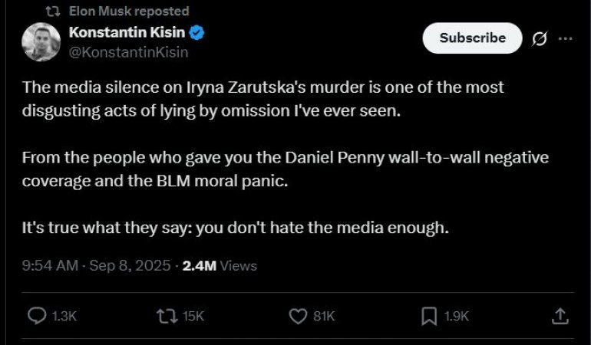Click the share arrow icon

pyautogui.click(x=560, y=315)
